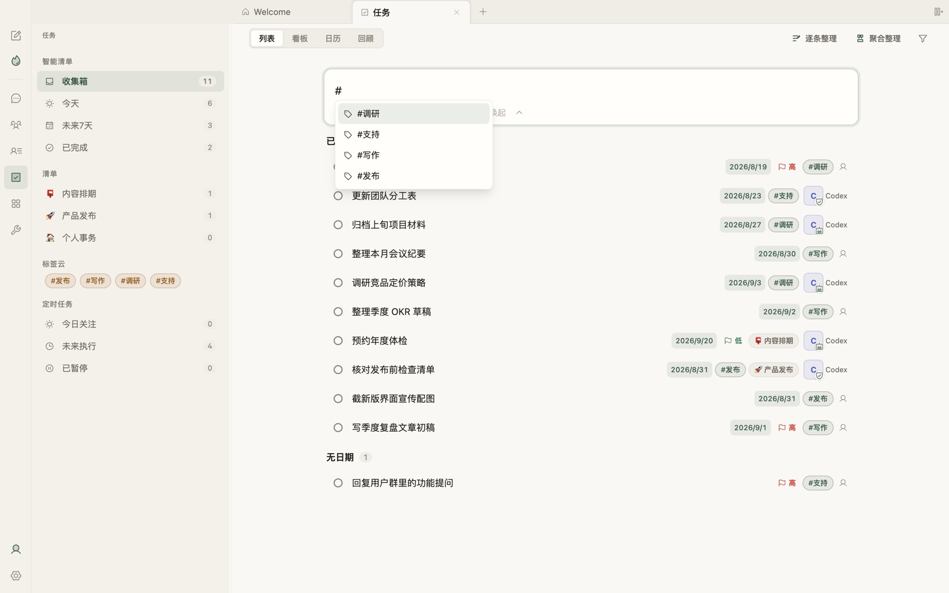Open the wrench tools icon
949x593 pixels.
(16, 230)
